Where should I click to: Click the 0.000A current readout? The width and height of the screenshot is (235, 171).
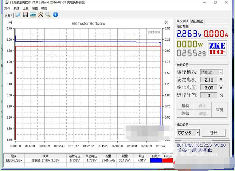tap(216, 33)
